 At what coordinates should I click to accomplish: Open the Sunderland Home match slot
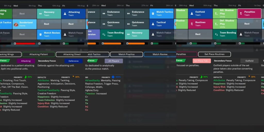tap(24, 24)
